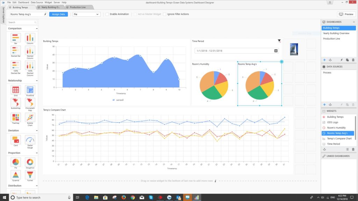
Task: Toggle the Act as Master Widget checkbox
Action: tap(135, 14)
